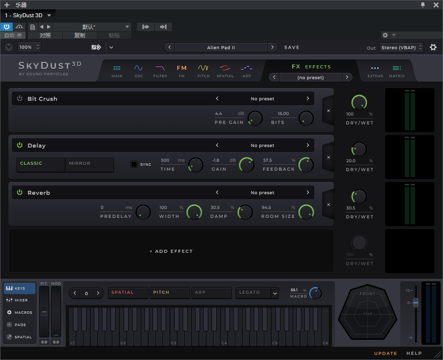Viewport: 443px width, 360px height.
Task: Open the FX (no preset) selector
Action: click(x=310, y=77)
